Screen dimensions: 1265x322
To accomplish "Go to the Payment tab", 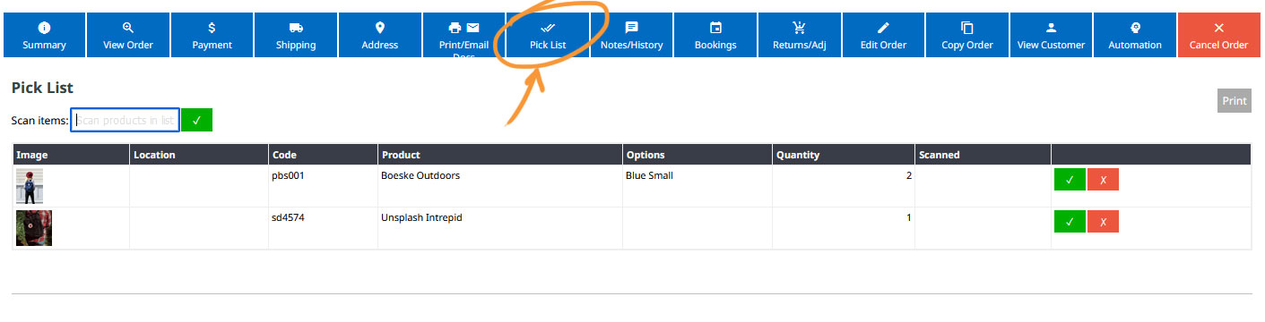I will click(212, 35).
